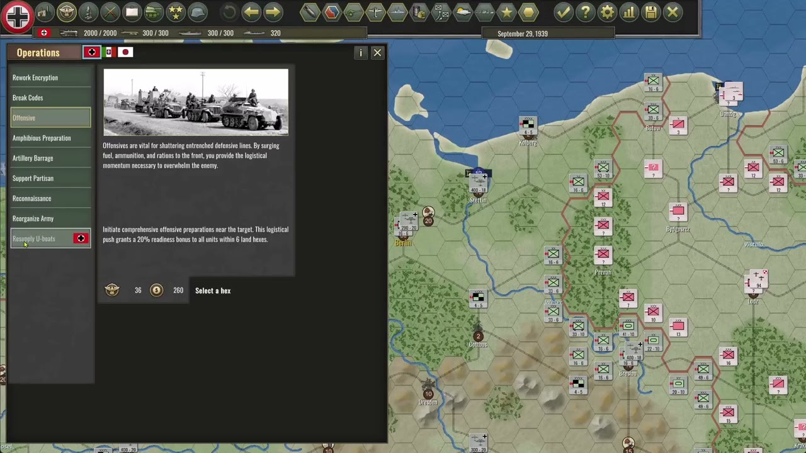Click the September 29, 1939 date display
806x453 pixels.
tap(522, 33)
